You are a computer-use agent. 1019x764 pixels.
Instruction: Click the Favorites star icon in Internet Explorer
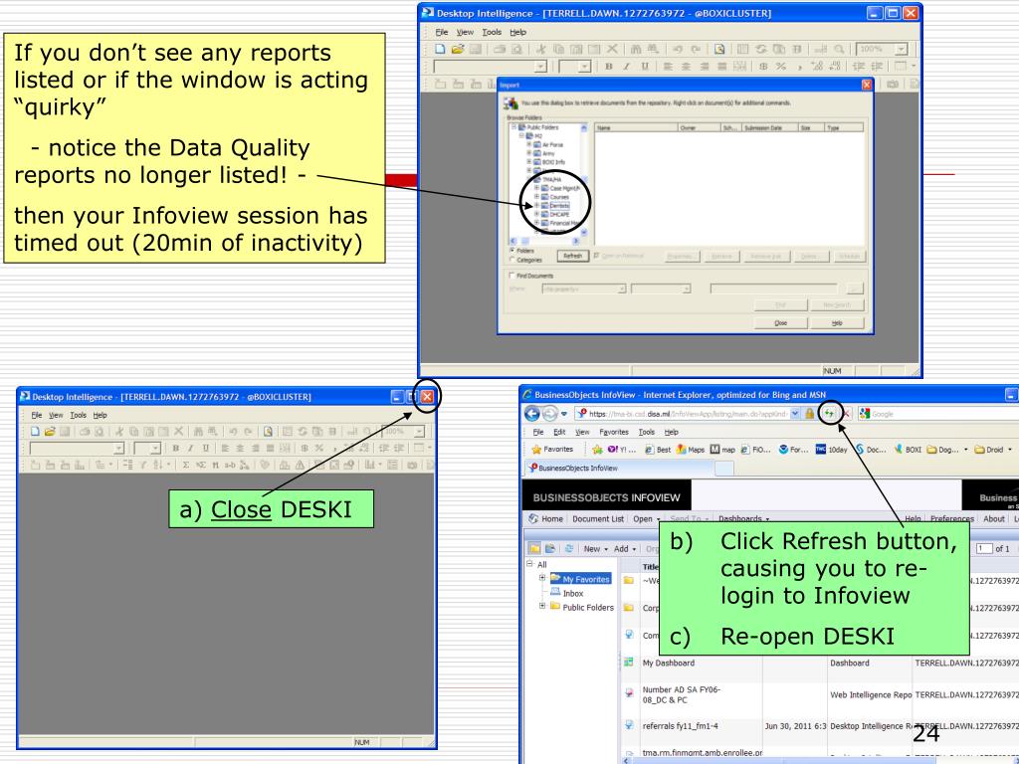(536, 450)
